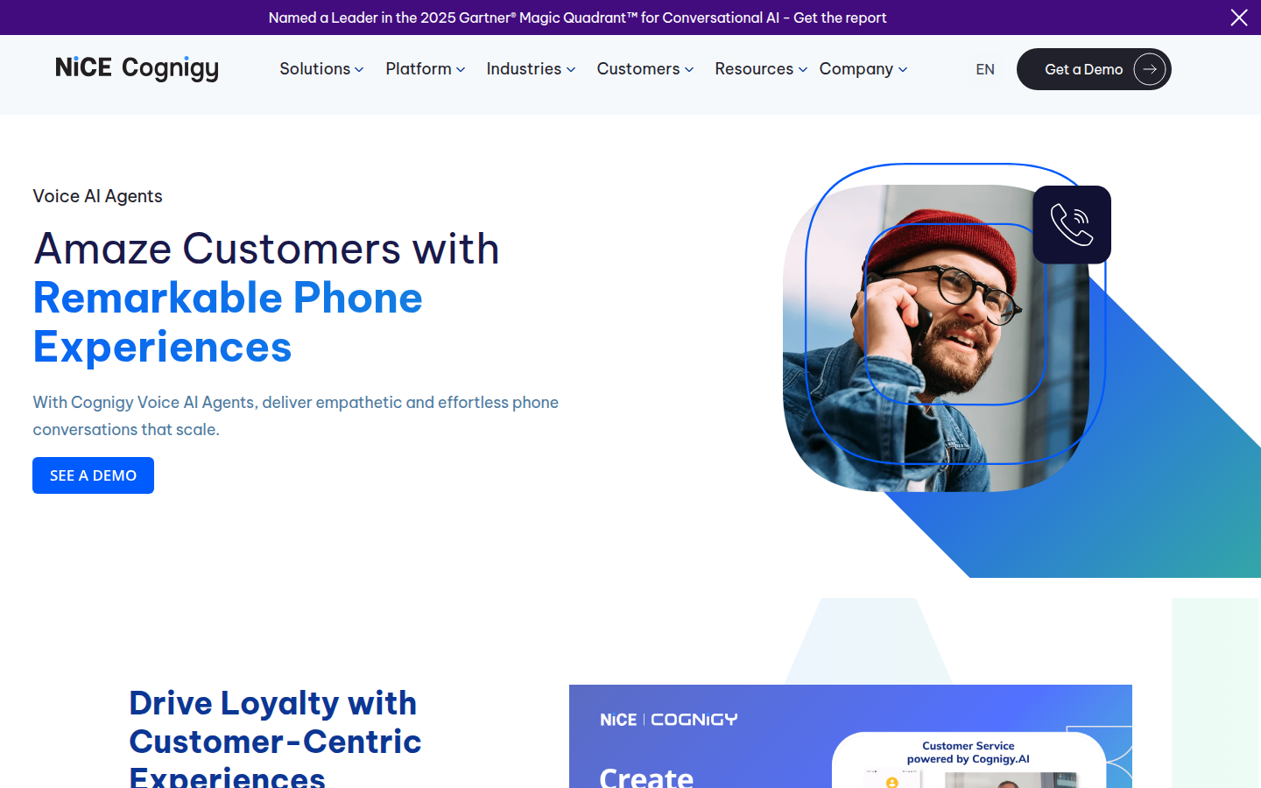The width and height of the screenshot is (1261, 788).
Task: Expand the Platform chevron
Action: tap(461, 69)
